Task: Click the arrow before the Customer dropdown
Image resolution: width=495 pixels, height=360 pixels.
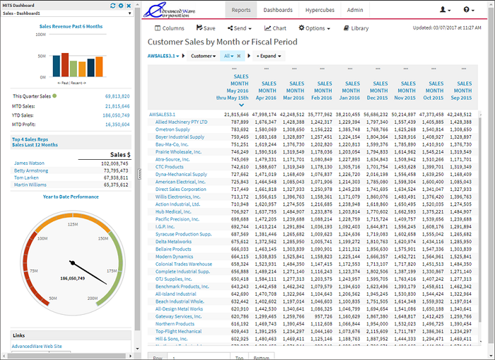Action: (x=183, y=56)
